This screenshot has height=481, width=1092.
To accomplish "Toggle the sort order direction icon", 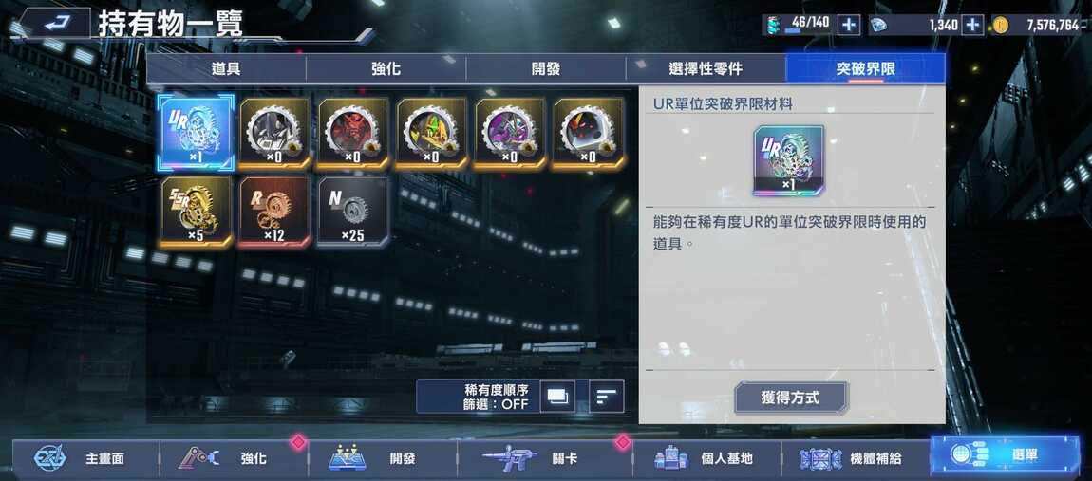I will coord(607,397).
